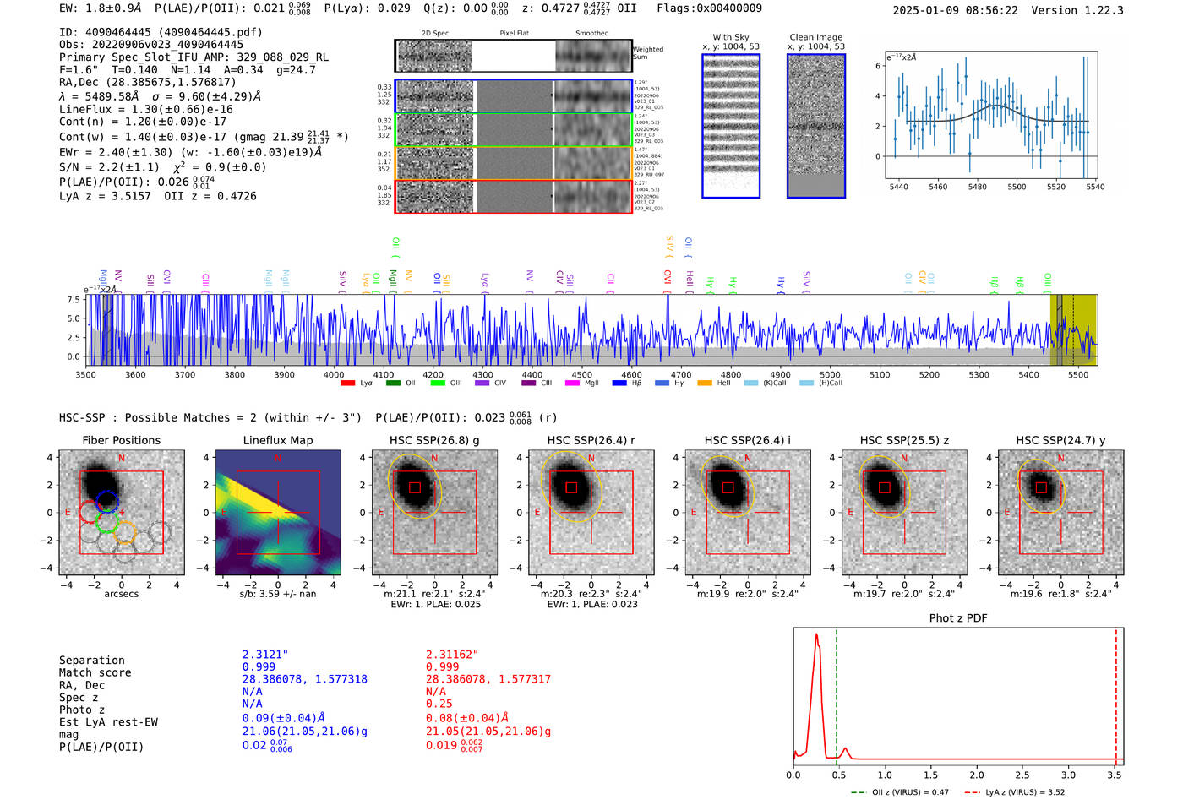
Task: Click the blue Hβ legend swatch
Action: point(619,383)
